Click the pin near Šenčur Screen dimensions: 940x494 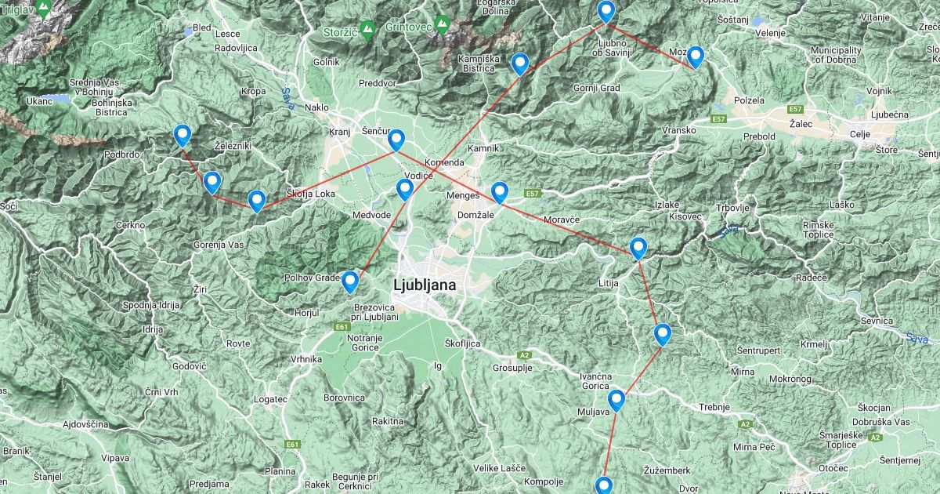(x=396, y=140)
